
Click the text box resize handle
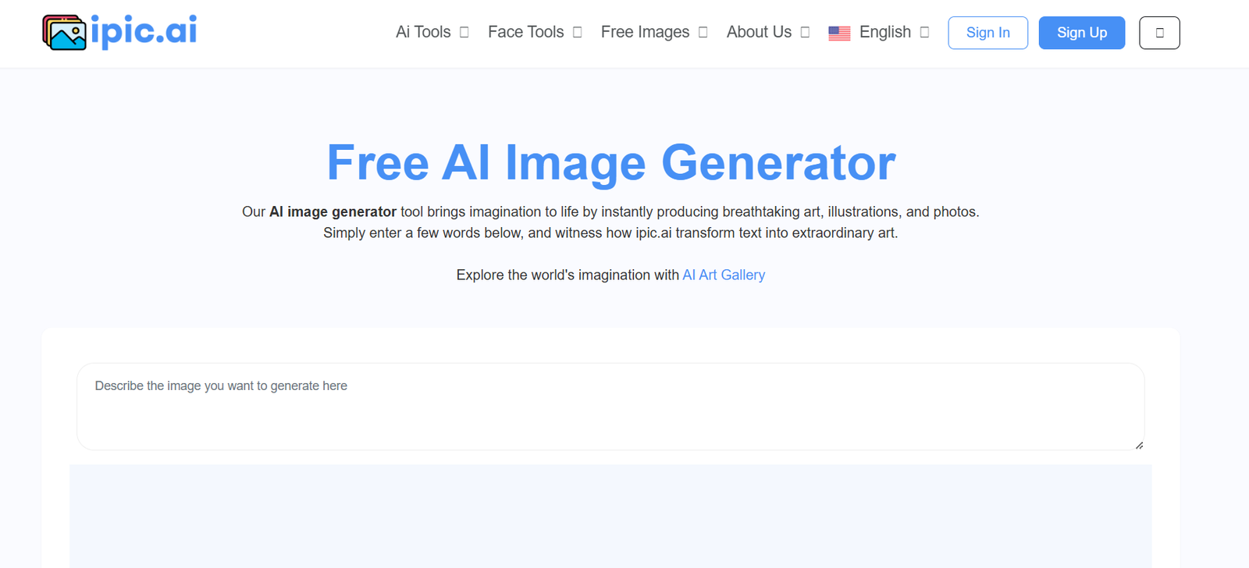point(1139,446)
